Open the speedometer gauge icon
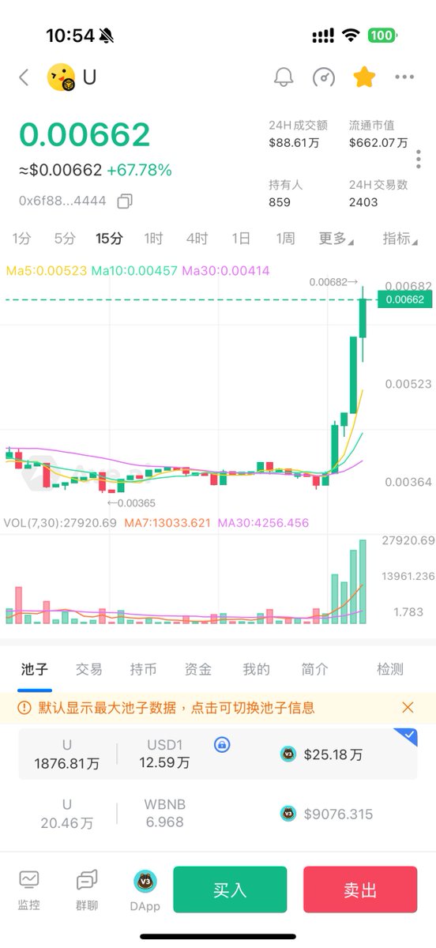Viewport: 436px width, 948px height. [324, 77]
